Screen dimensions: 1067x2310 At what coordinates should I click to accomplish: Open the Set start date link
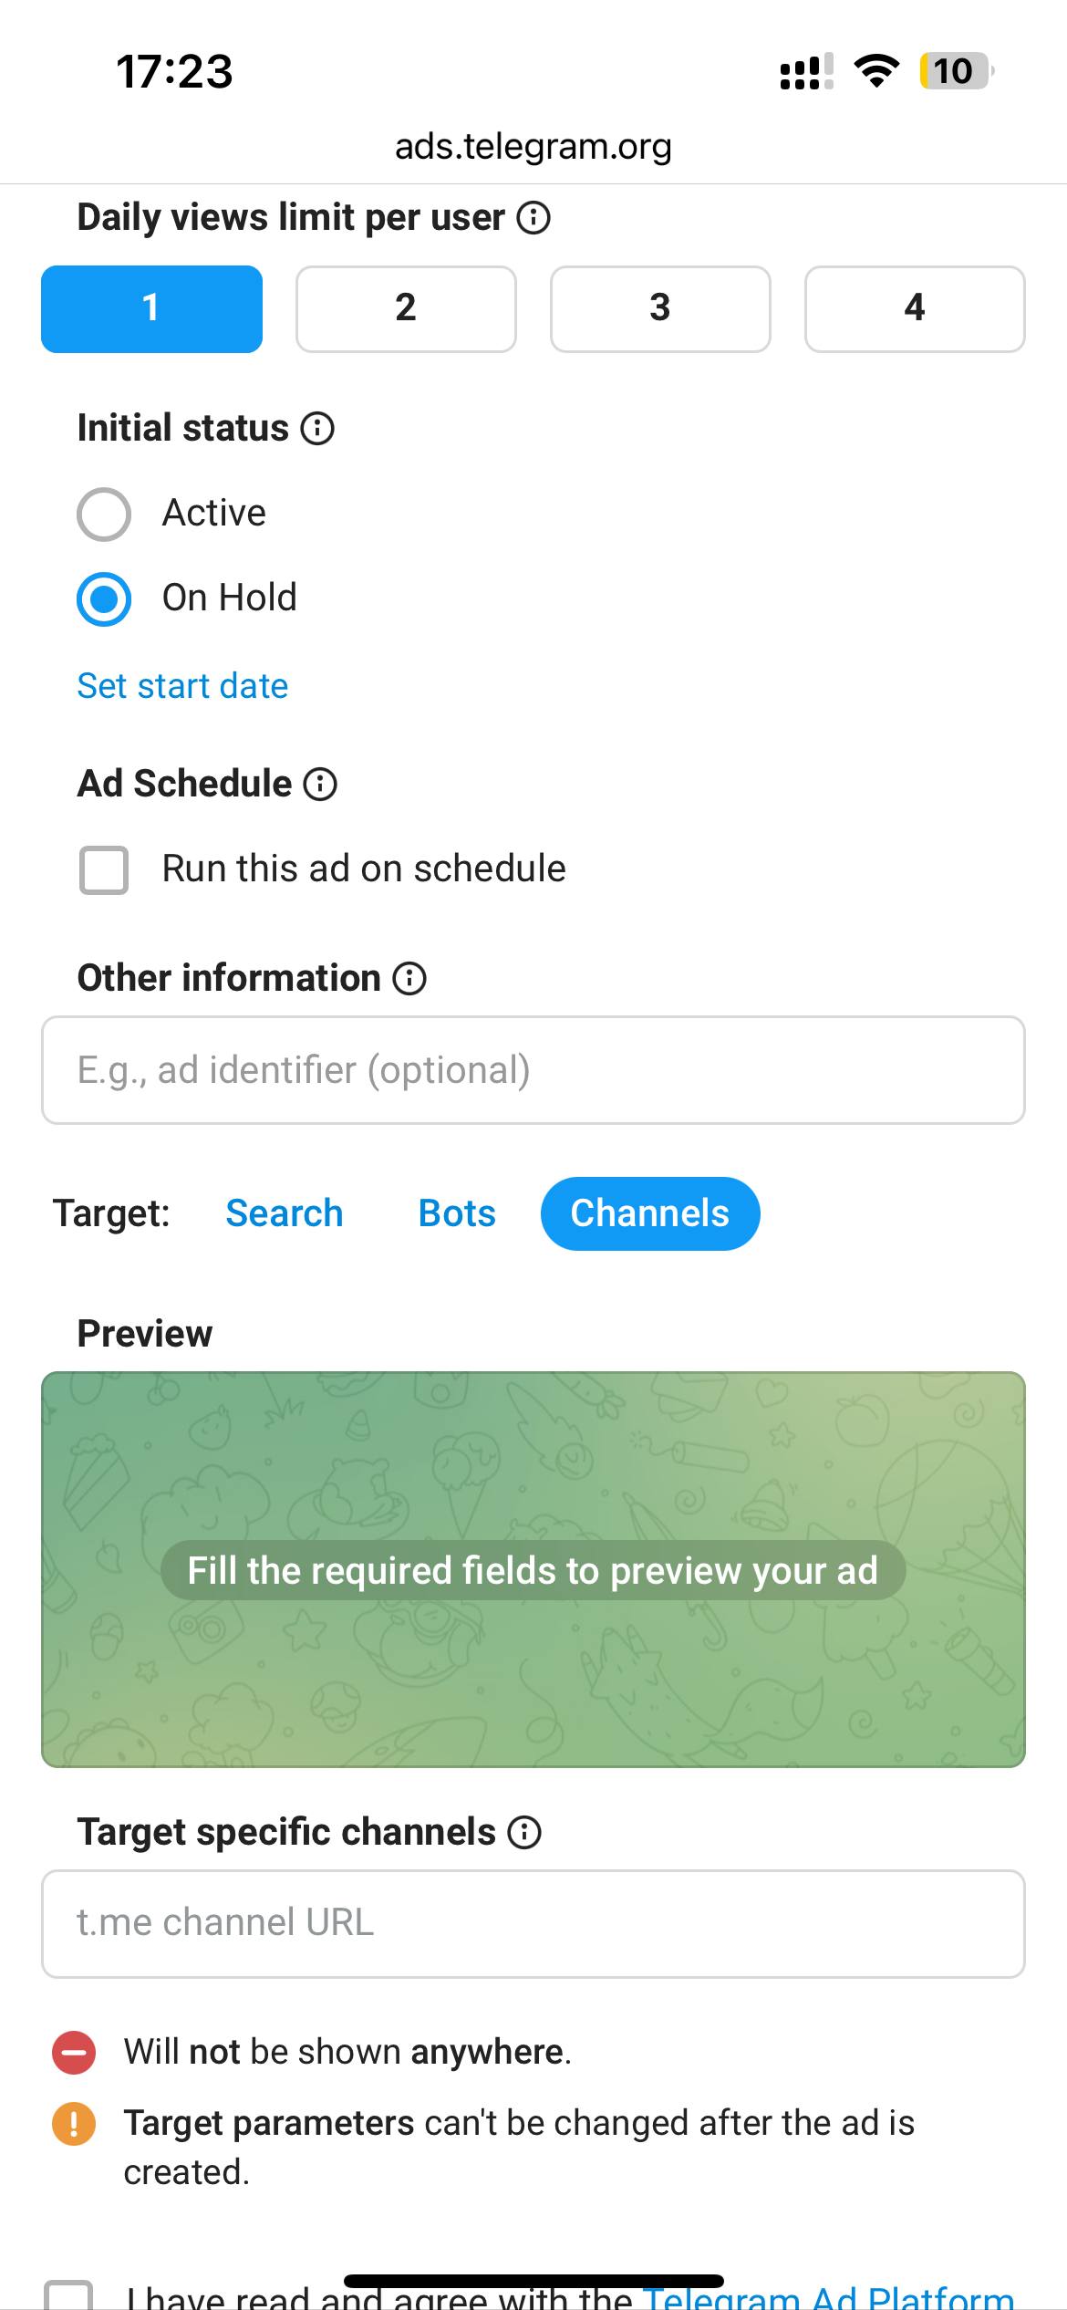(x=182, y=686)
